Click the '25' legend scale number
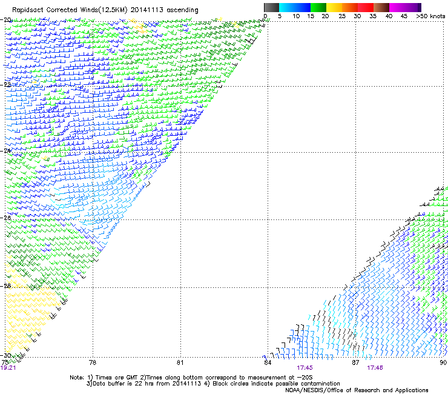This screenshot has width=448, height=394. (x=341, y=16)
